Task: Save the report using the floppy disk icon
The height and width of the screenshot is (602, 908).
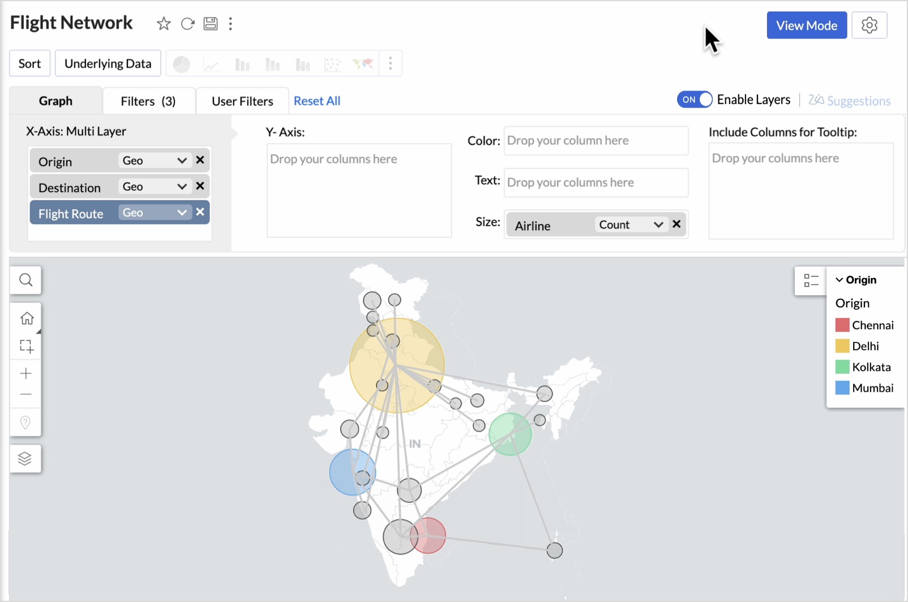Action: [211, 24]
